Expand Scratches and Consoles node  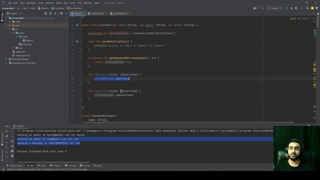tap(6, 63)
